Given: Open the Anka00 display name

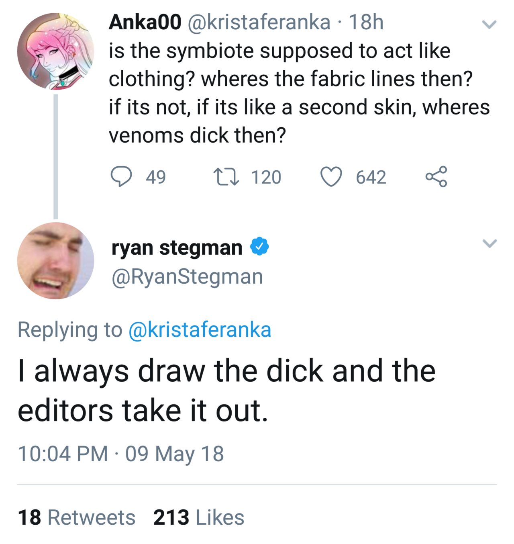Looking at the screenshot, I should (x=145, y=22).
